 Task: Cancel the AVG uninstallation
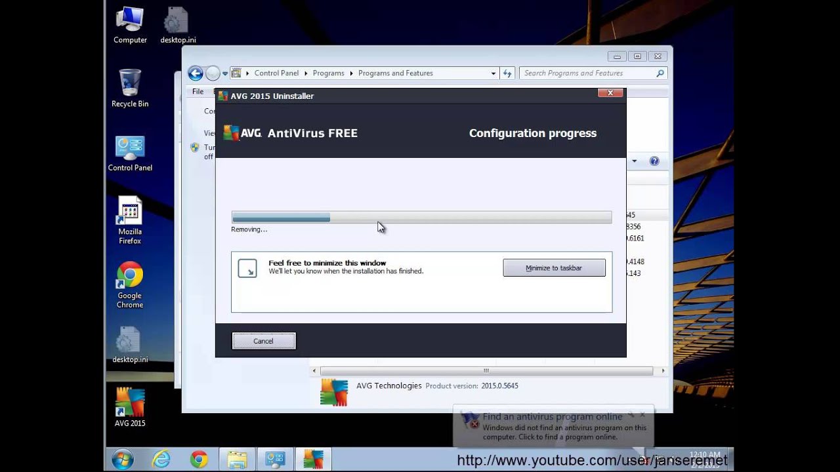click(x=263, y=341)
